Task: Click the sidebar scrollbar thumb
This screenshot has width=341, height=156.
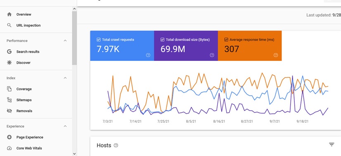Action: pos(74,38)
